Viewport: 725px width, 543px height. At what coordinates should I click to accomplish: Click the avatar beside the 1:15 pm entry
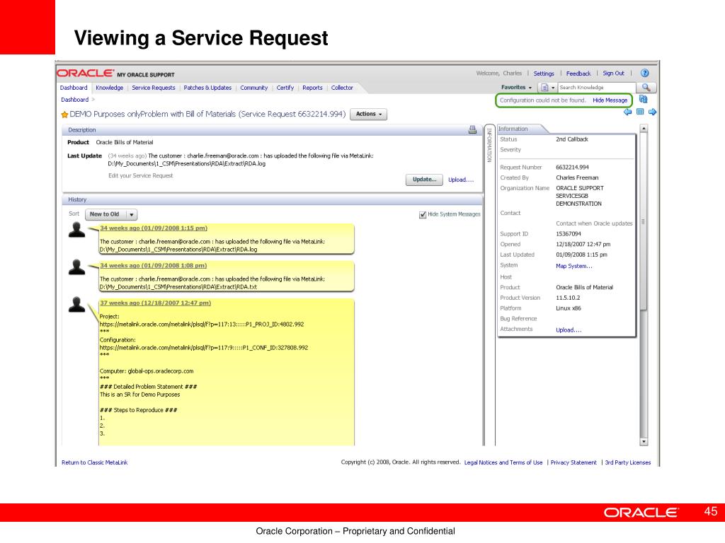tap(76, 230)
